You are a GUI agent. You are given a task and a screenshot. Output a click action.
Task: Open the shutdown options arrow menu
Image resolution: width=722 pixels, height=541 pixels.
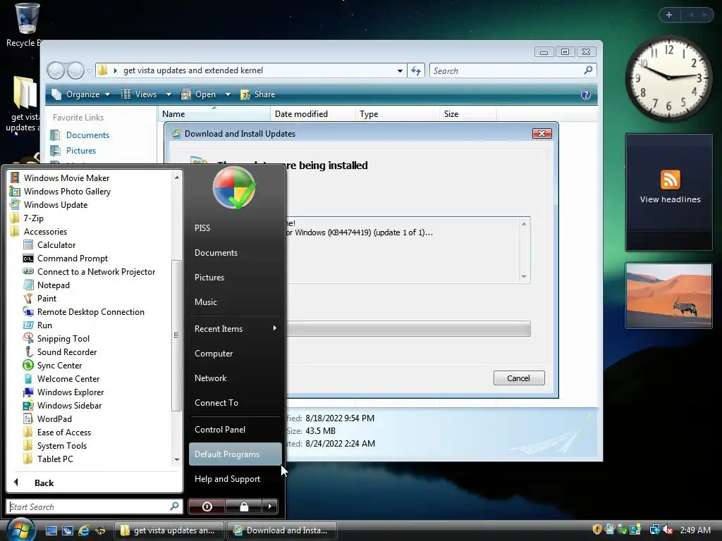[x=270, y=506]
